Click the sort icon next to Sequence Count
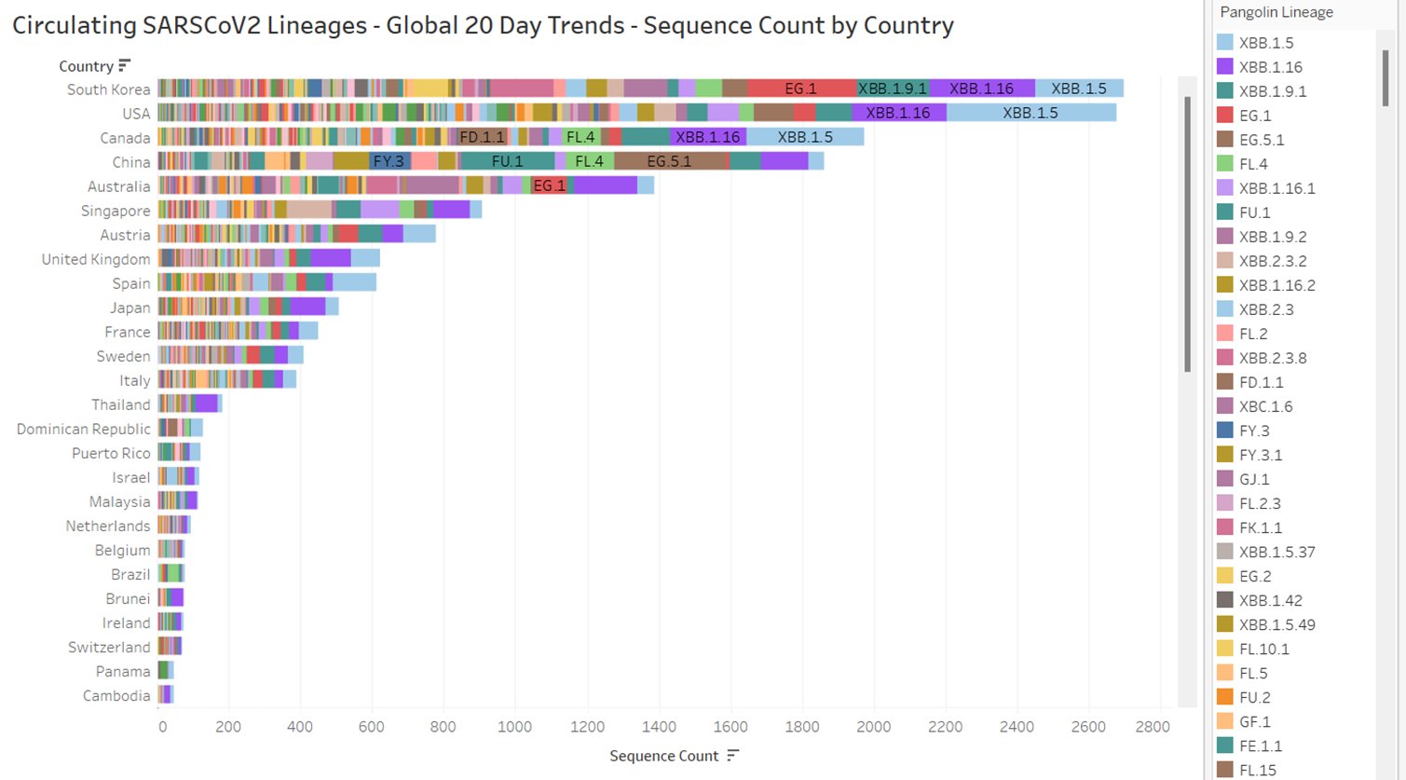The height and width of the screenshot is (780, 1406). click(733, 756)
